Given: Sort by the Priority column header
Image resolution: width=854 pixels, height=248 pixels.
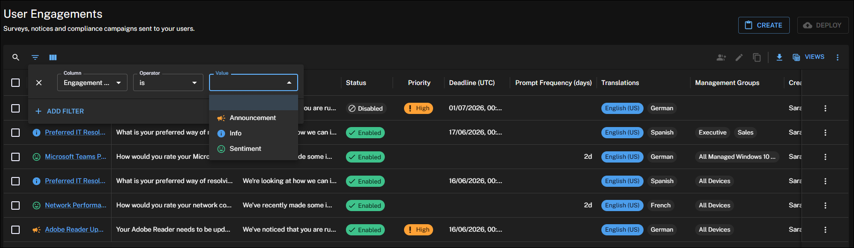Looking at the screenshot, I should click(419, 83).
